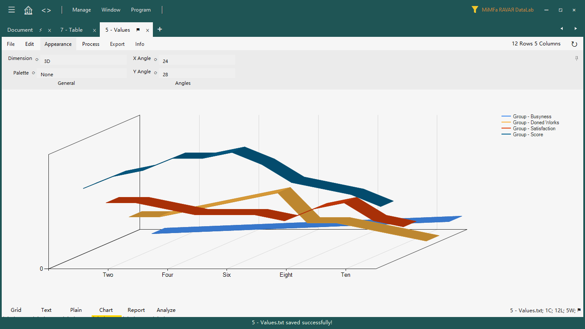Click the yellow funnel logo icon

475,9
